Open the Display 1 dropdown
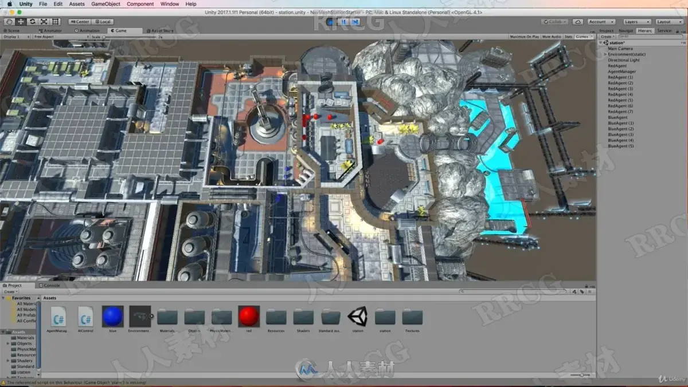 coord(16,37)
